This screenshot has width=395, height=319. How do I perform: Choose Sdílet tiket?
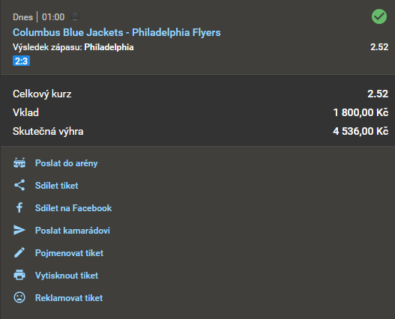click(x=57, y=186)
